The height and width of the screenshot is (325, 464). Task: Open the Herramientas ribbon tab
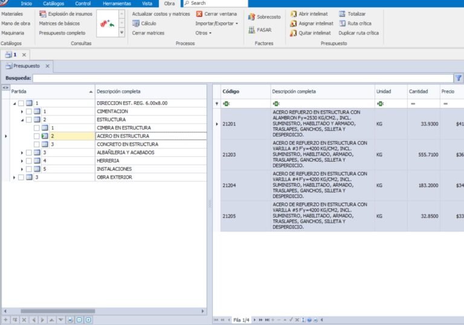117,4
